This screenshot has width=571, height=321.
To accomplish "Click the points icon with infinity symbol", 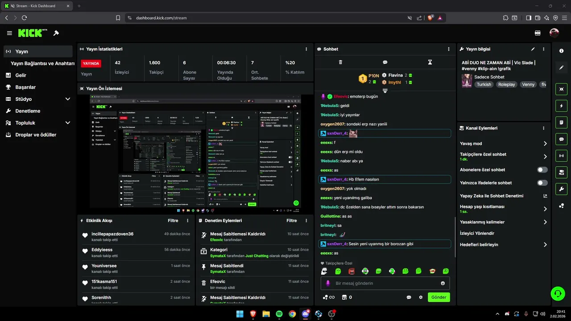I will (x=328, y=297).
